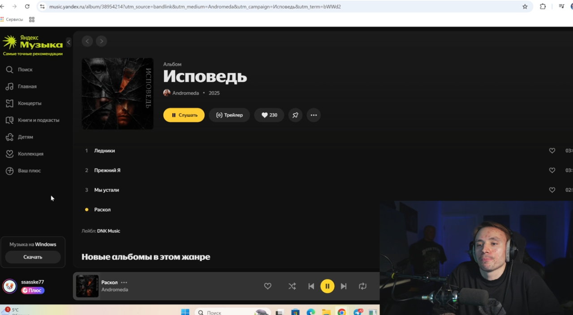Screen dimensions: 573x315
Task: Open the browser media control icon
Action: (x=561, y=7)
